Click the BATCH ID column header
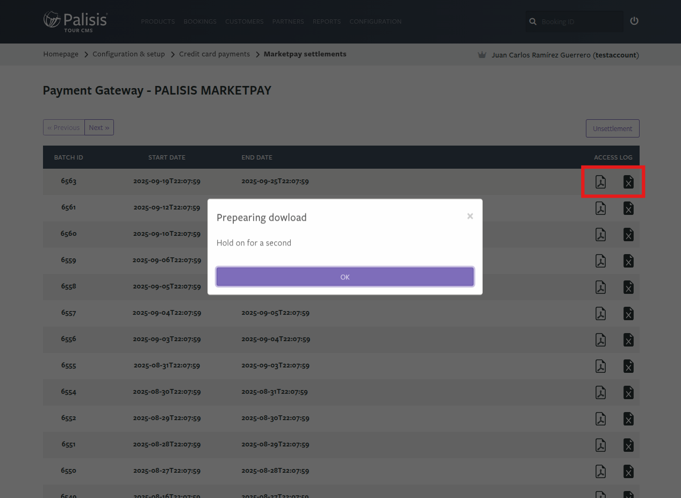This screenshot has height=498, width=681. point(68,157)
